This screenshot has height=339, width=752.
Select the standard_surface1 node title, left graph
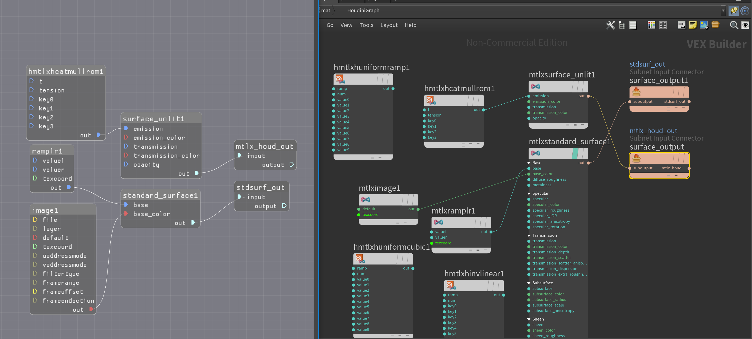pos(160,195)
